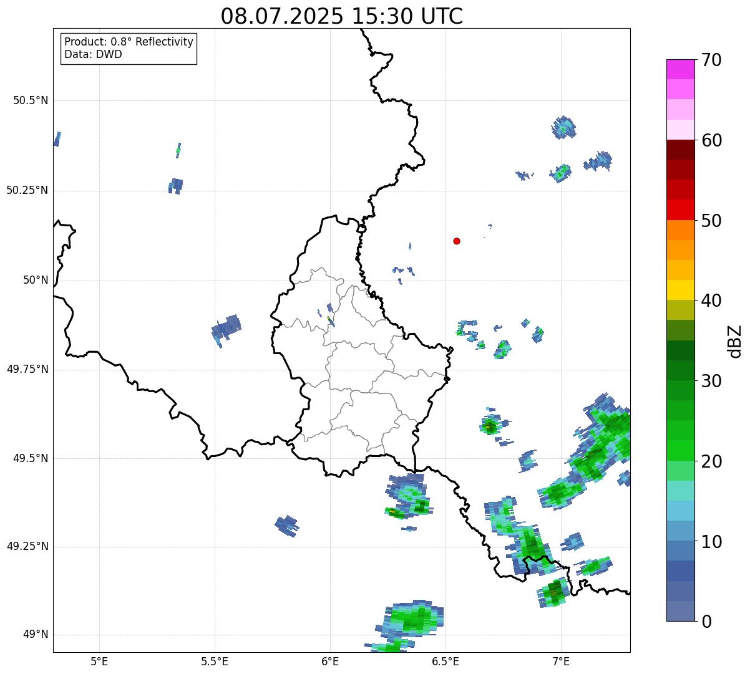
Task: Click the 49.75°N latitude label
Action: click(27, 369)
